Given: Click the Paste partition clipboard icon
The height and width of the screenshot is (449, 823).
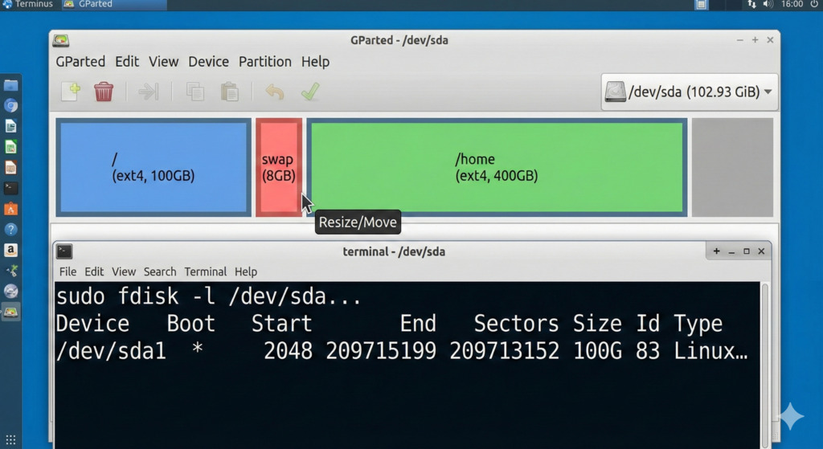Looking at the screenshot, I should pyautogui.click(x=229, y=92).
